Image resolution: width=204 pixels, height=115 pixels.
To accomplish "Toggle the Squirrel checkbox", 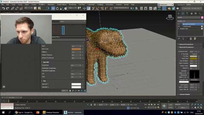I will coord(191,54).
